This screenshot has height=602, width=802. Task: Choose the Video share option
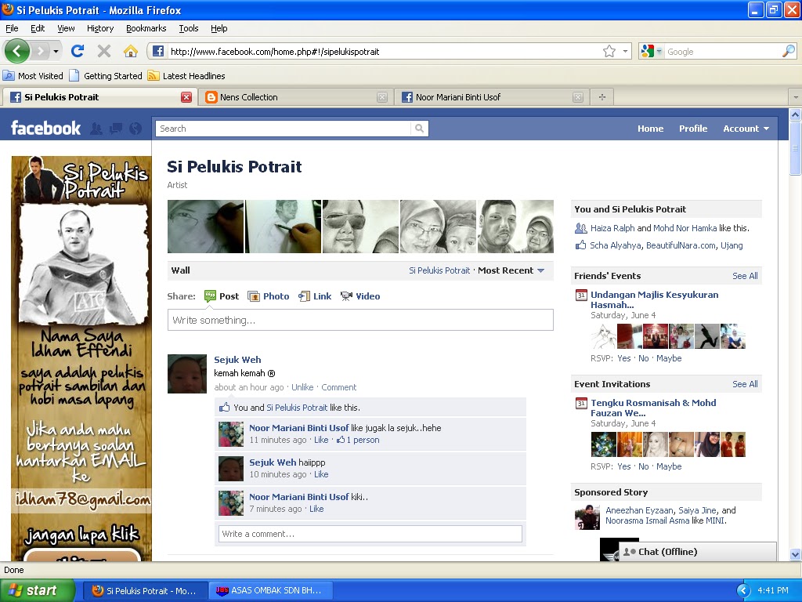[360, 296]
